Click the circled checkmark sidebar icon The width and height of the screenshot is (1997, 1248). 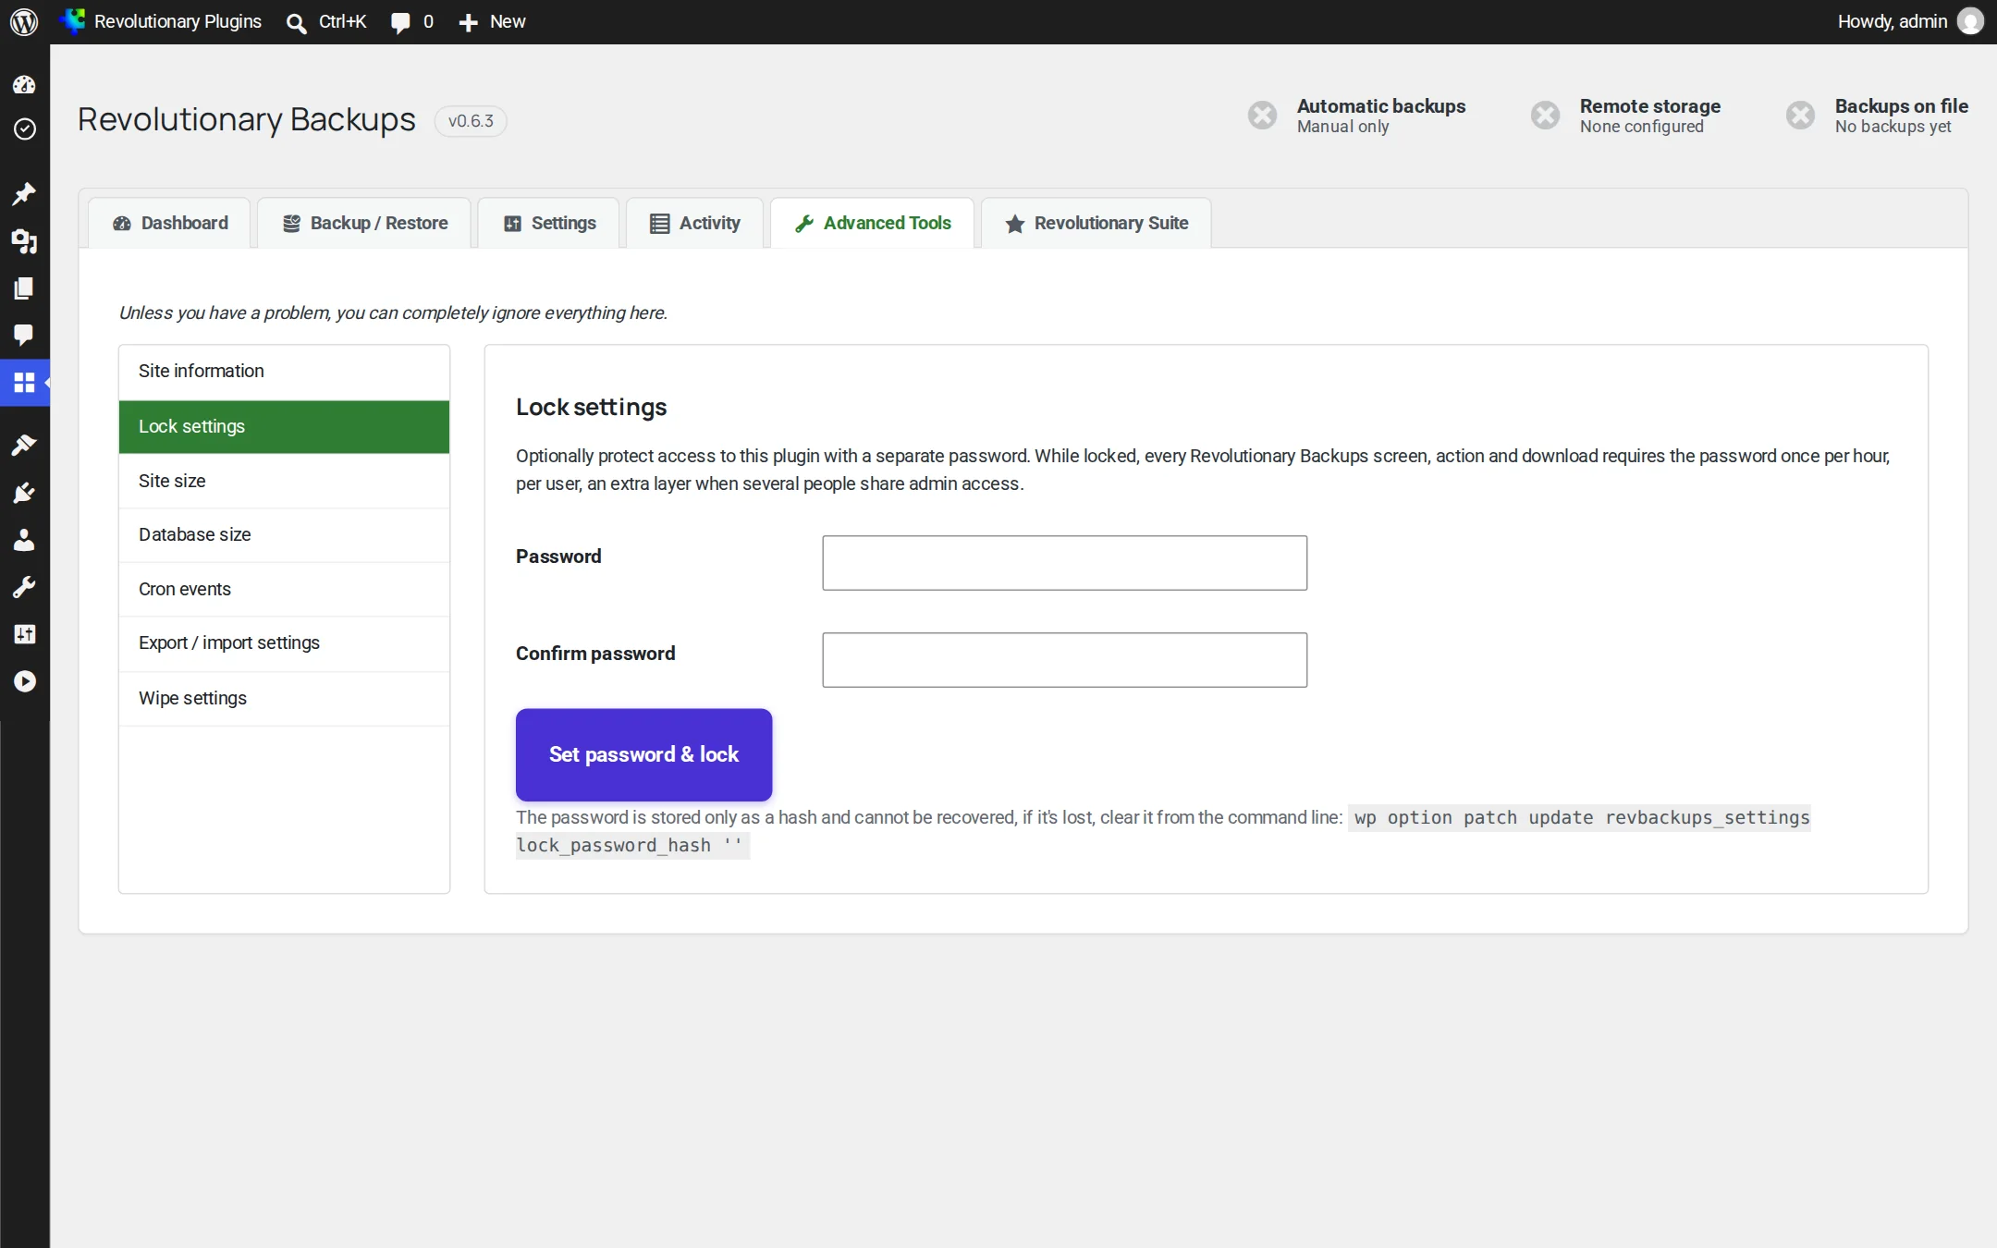coord(24,128)
